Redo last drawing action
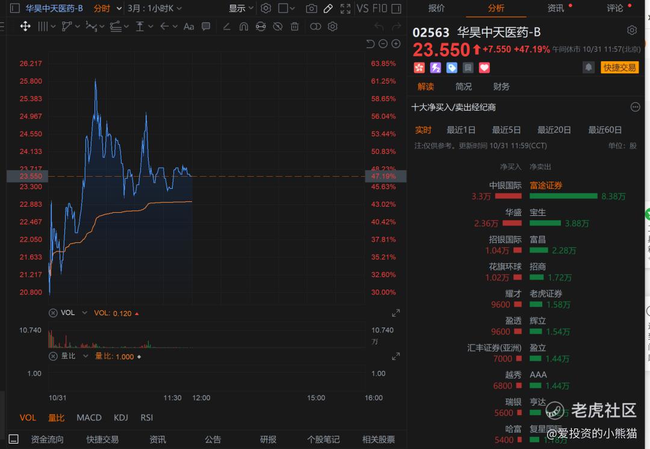Image resolution: width=650 pixels, height=449 pixels. point(397,26)
